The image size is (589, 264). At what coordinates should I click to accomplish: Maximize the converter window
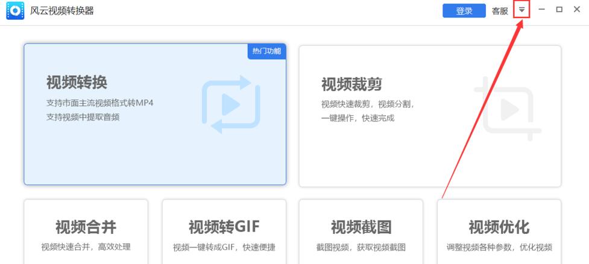[x=559, y=10]
